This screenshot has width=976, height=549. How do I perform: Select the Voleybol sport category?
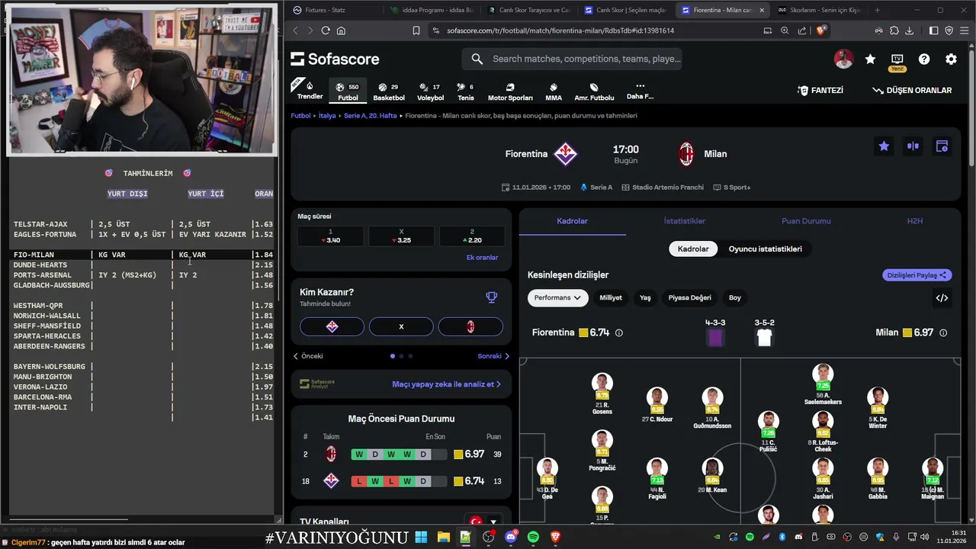(430, 91)
